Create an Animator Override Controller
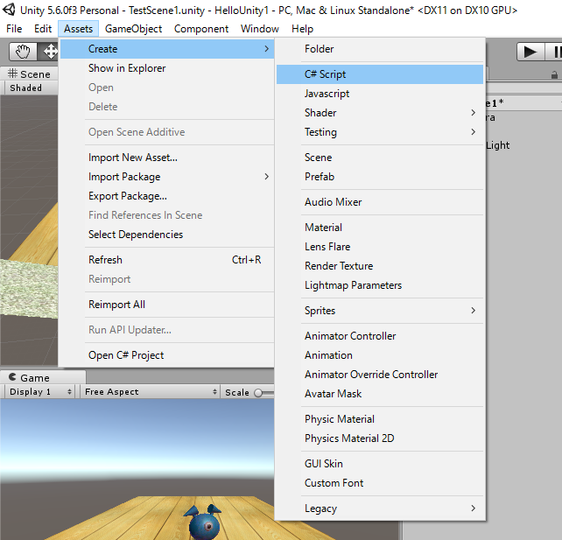 point(380,375)
